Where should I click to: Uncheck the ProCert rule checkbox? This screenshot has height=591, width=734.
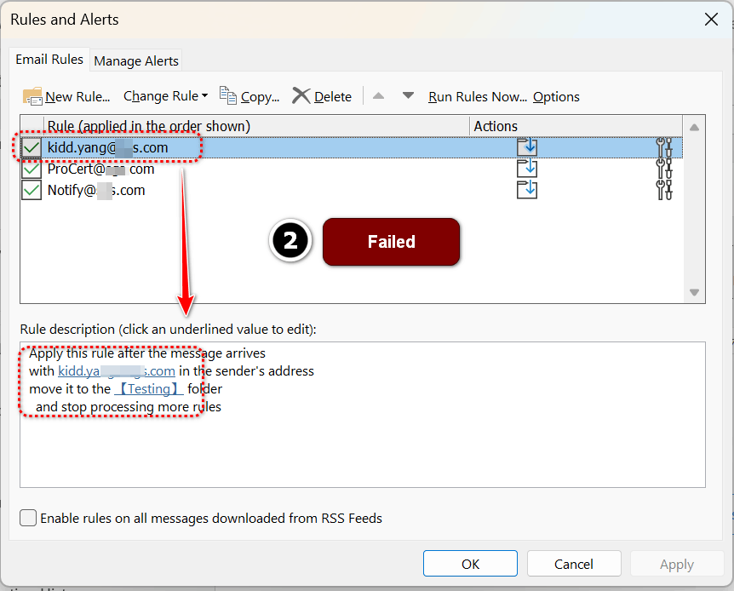(x=32, y=169)
